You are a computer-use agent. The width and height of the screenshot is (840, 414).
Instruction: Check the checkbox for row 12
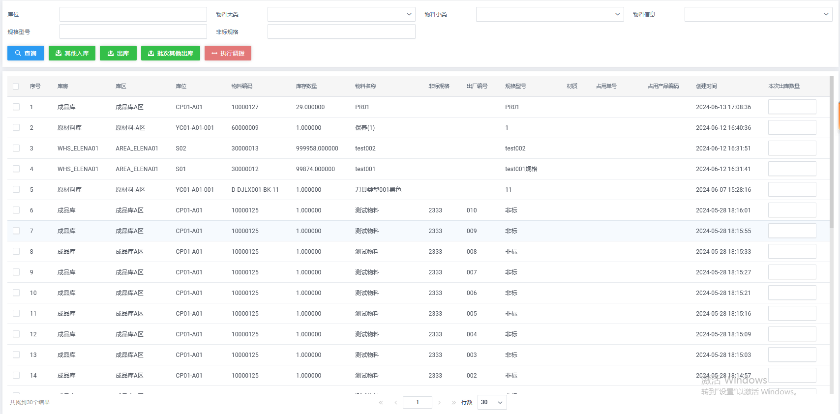[x=16, y=334]
